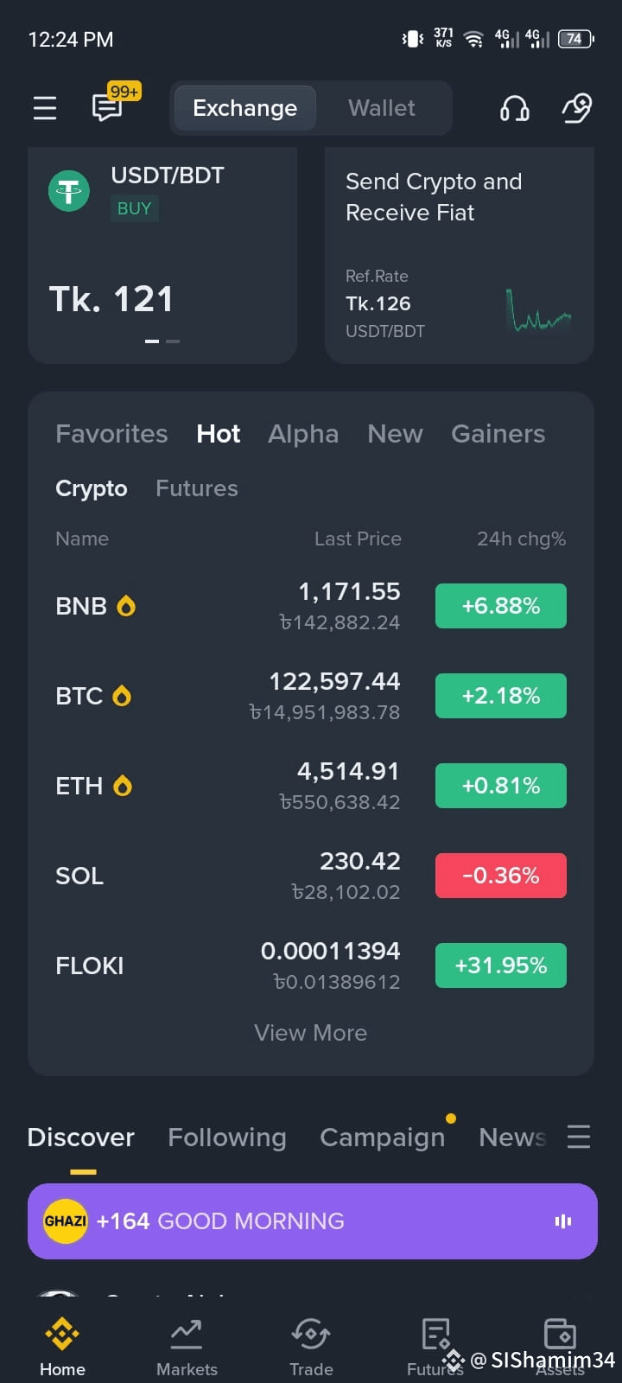
Task: Switch list to Futures
Action: 196,488
